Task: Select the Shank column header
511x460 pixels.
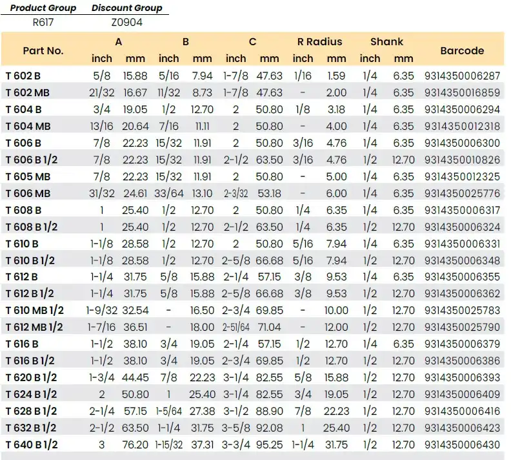Action: 386,42
